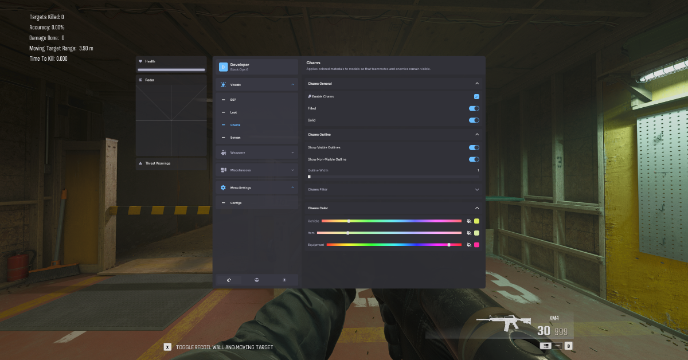Collapse the Chams Color section
This screenshot has height=360, width=688.
click(476, 208)
